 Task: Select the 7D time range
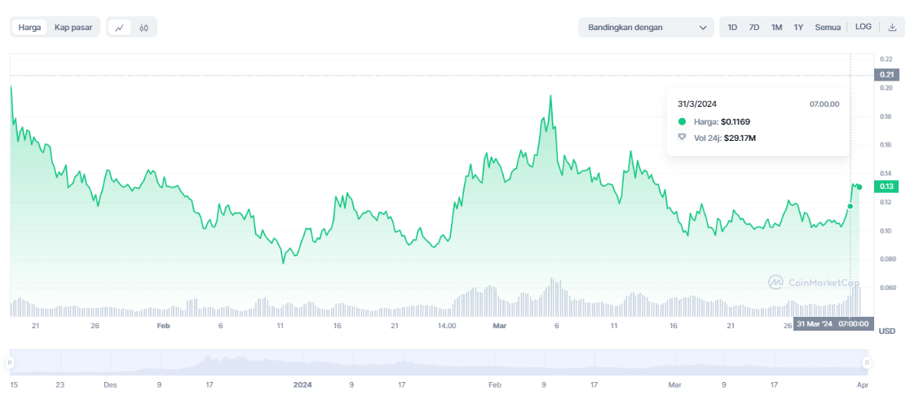pyautogui.click(x=754, y=28)
